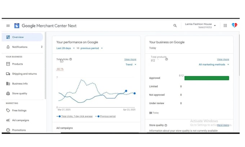The image size is (245, 147).
Task: Click the Promotions icon in sidebar
Action: tap(8, 130)
